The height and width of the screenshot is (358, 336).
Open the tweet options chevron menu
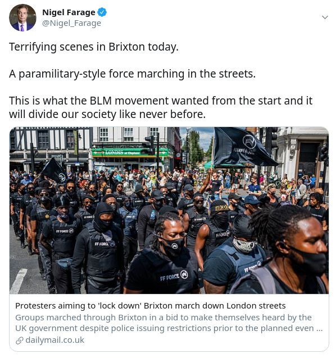tap(325, 17)
